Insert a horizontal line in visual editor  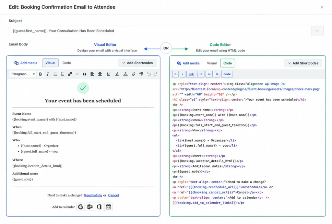click(77, 74)
